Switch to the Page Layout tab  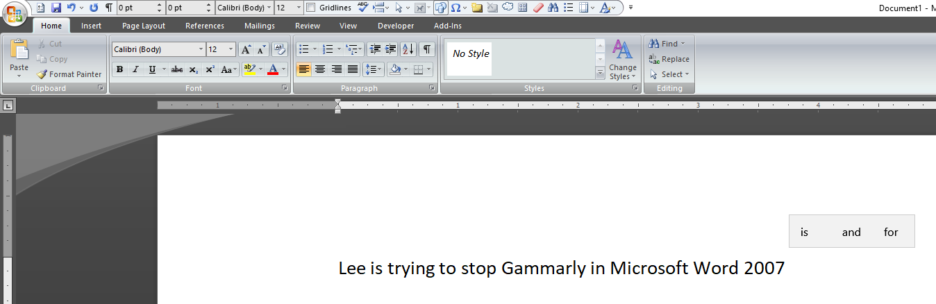tap(144, 26)
